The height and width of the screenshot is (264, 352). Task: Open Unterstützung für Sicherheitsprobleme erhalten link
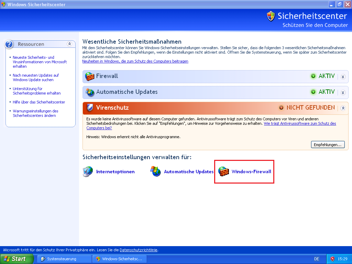point(36,91)
